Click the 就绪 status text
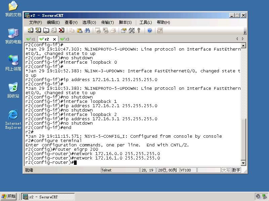This screenshot has width=269, height=201. point(29,170)
